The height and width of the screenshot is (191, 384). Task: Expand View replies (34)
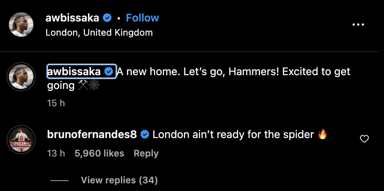(x=119, y=180)
